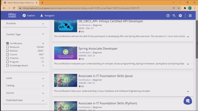Open the search magnifier icon
198x111 pixels.
click(x=174, y=15)
